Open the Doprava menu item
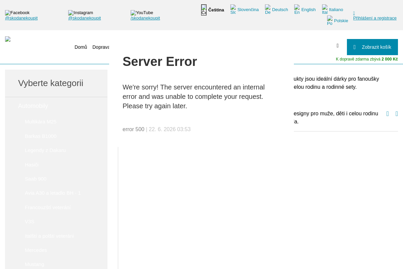The image size is (403, 269). pos(101,47)
